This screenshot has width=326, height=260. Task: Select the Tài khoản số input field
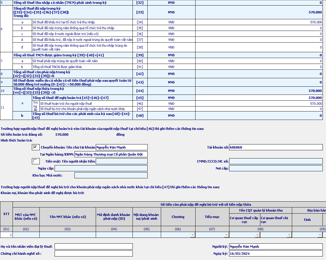pos(276,147)
